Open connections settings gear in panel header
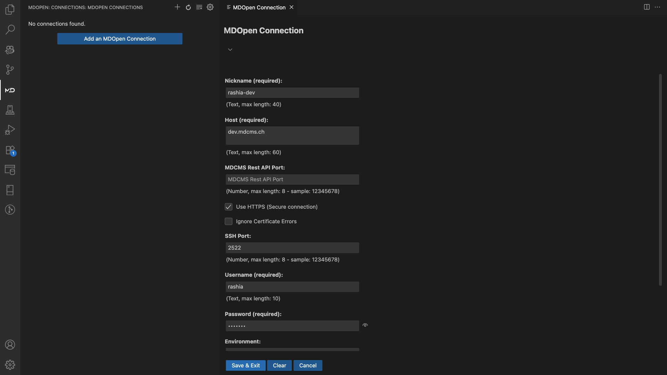 click(210, 7)
